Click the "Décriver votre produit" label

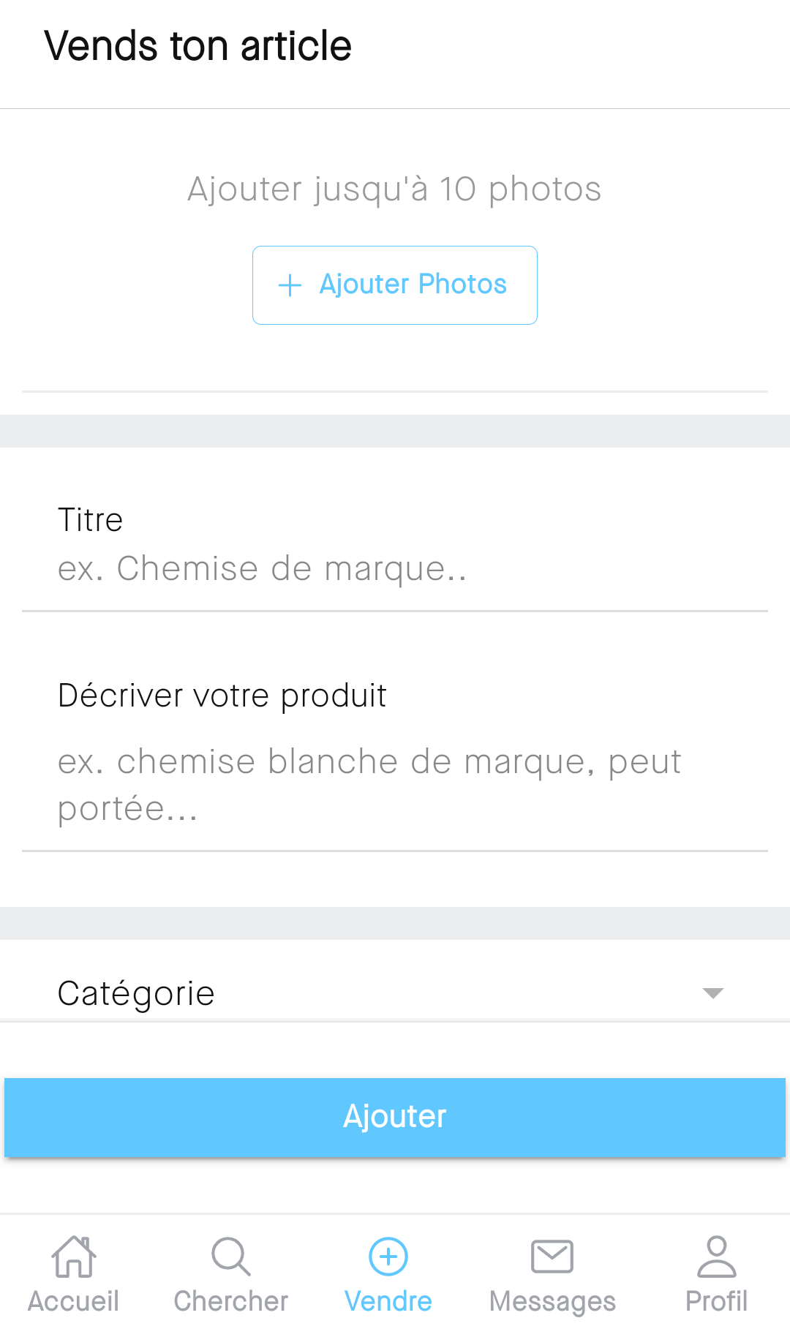[x=222, y=696]
